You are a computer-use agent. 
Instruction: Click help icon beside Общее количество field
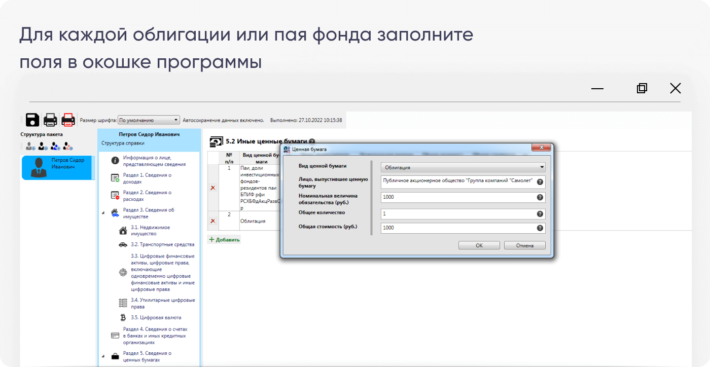[x=540, y=214]
